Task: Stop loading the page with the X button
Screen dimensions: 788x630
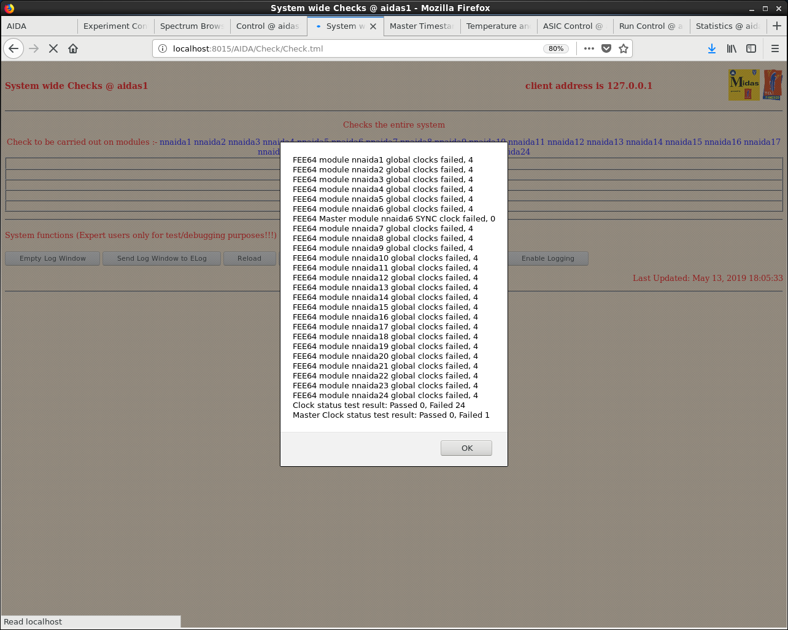Action: (53, 48)
